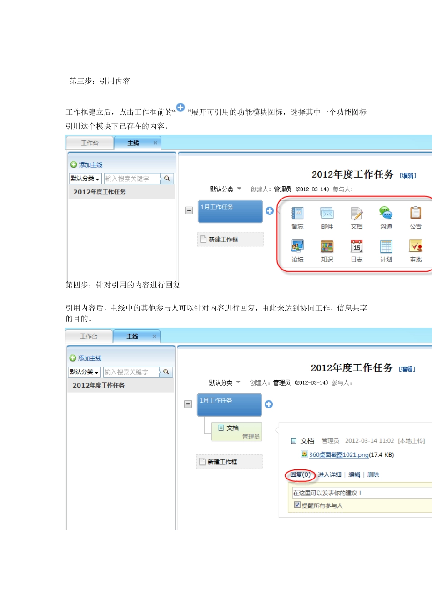The height and width of the screenshot is (612, 432).
Task: Click blue plus beside 1月工作任务 in lower screenshot
Action: [x=269, y=404]
